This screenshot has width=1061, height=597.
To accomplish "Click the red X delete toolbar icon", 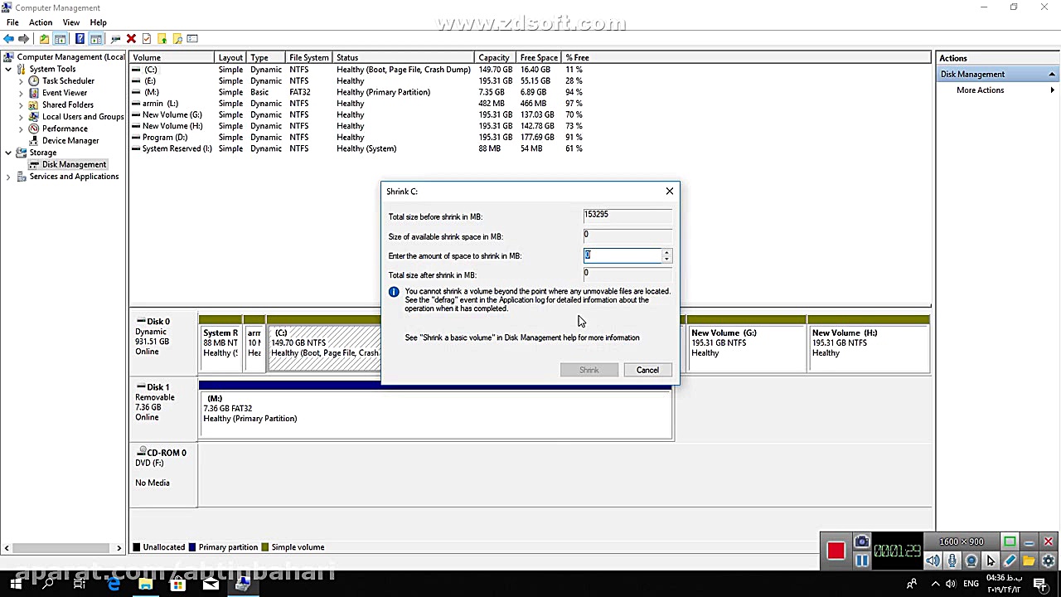I will coord(131,39).
